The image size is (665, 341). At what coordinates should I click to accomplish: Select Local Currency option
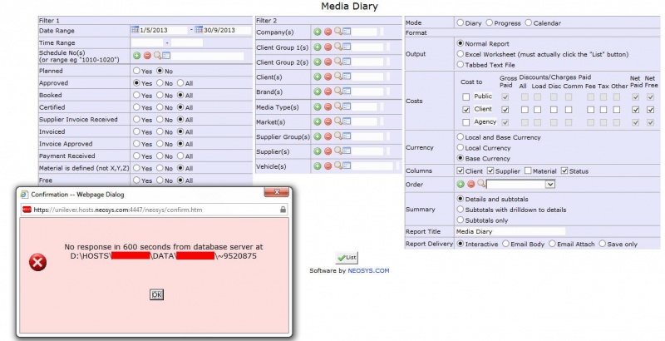pos(461,147)
